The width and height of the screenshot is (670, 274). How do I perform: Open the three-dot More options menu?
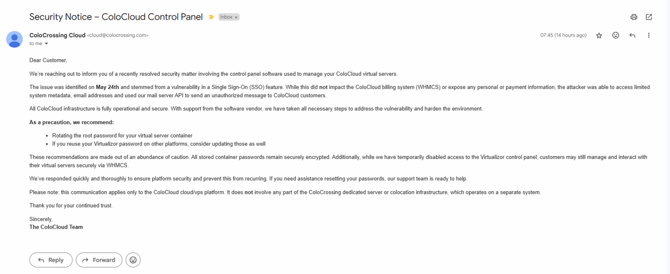(x=649, y=35)
